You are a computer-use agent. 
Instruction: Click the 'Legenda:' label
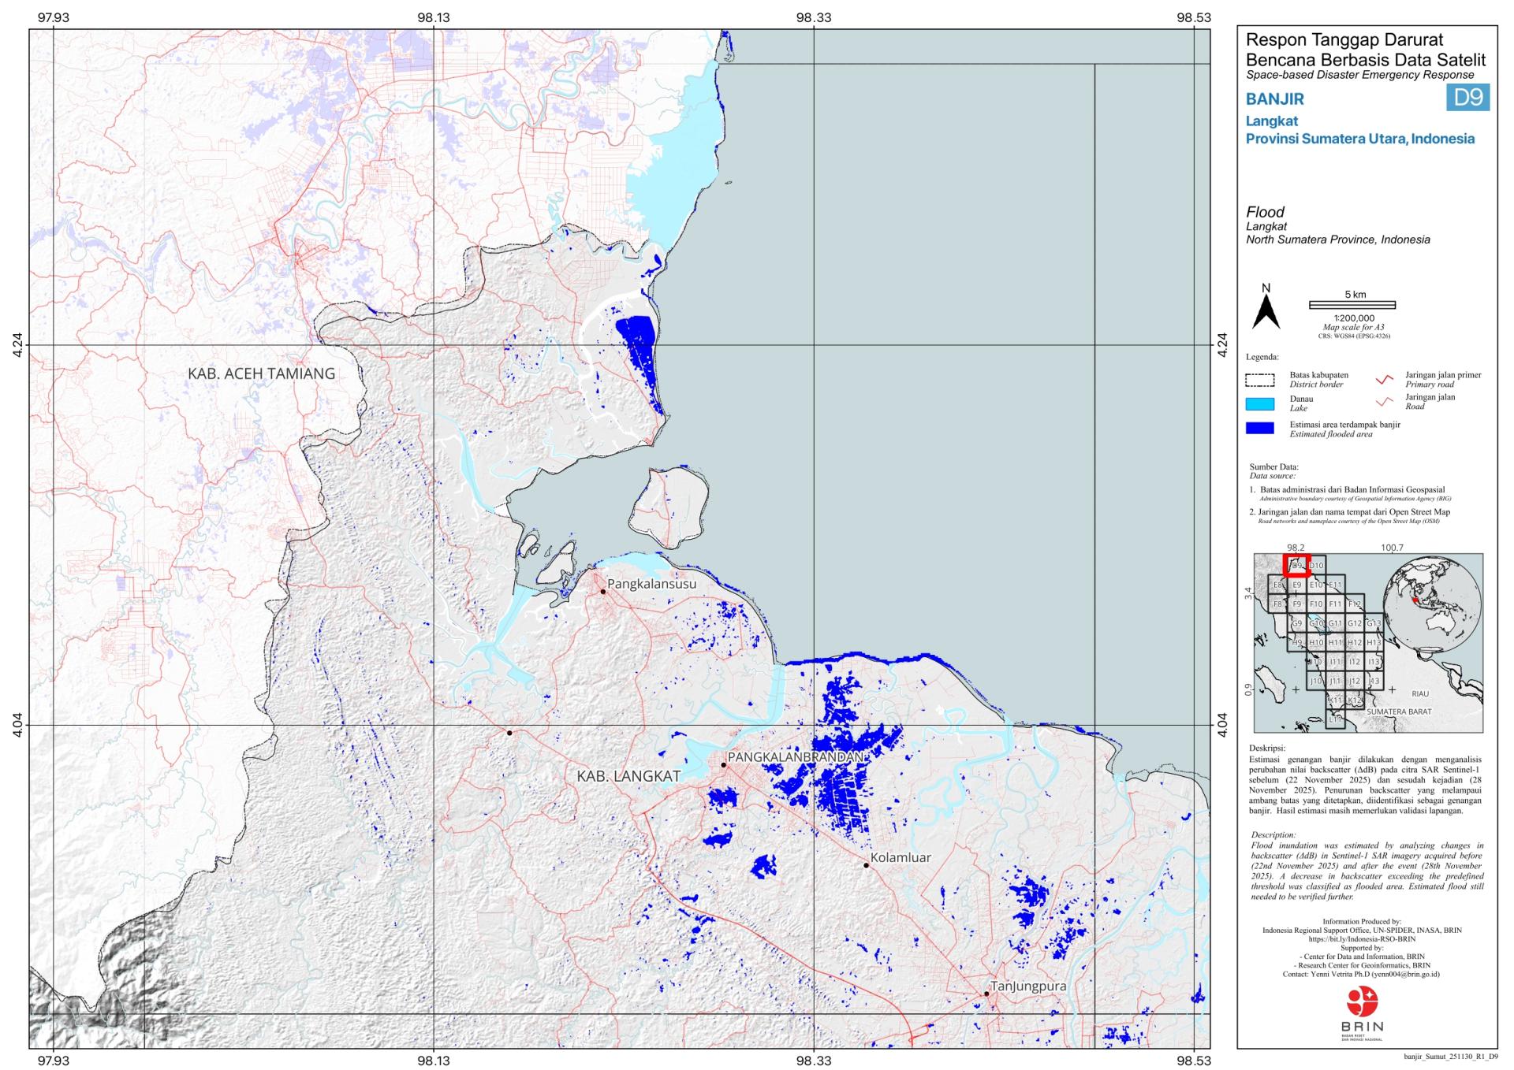pos(1263,357)
